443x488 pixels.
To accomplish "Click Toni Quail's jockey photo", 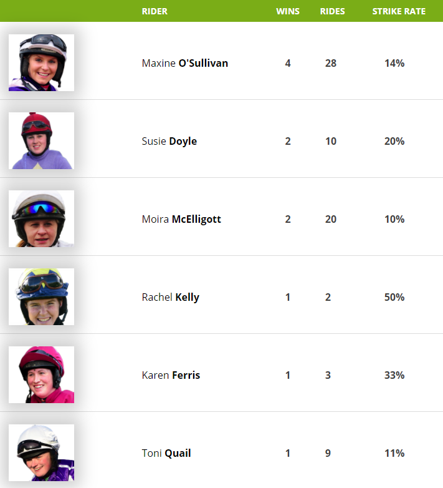I will point(41,453).
